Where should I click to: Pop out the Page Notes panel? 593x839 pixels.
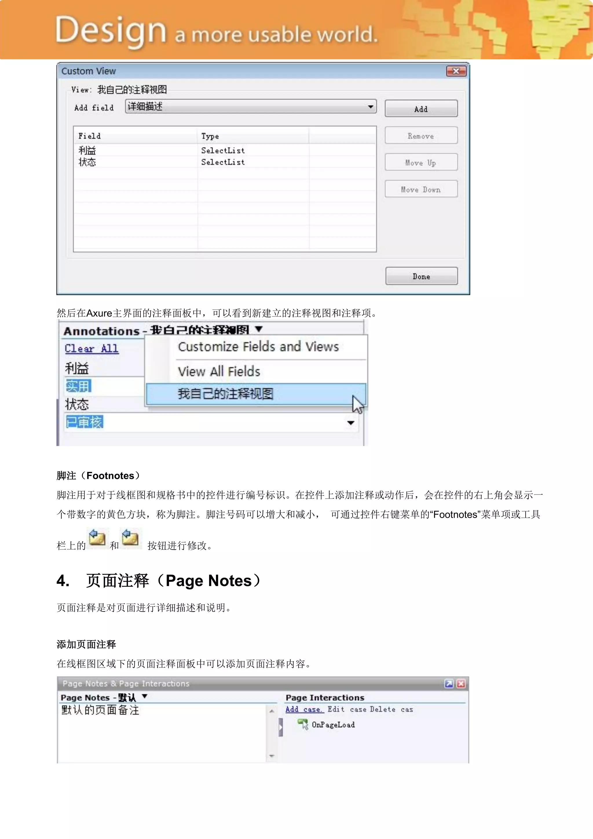click(x=449, y=683)
